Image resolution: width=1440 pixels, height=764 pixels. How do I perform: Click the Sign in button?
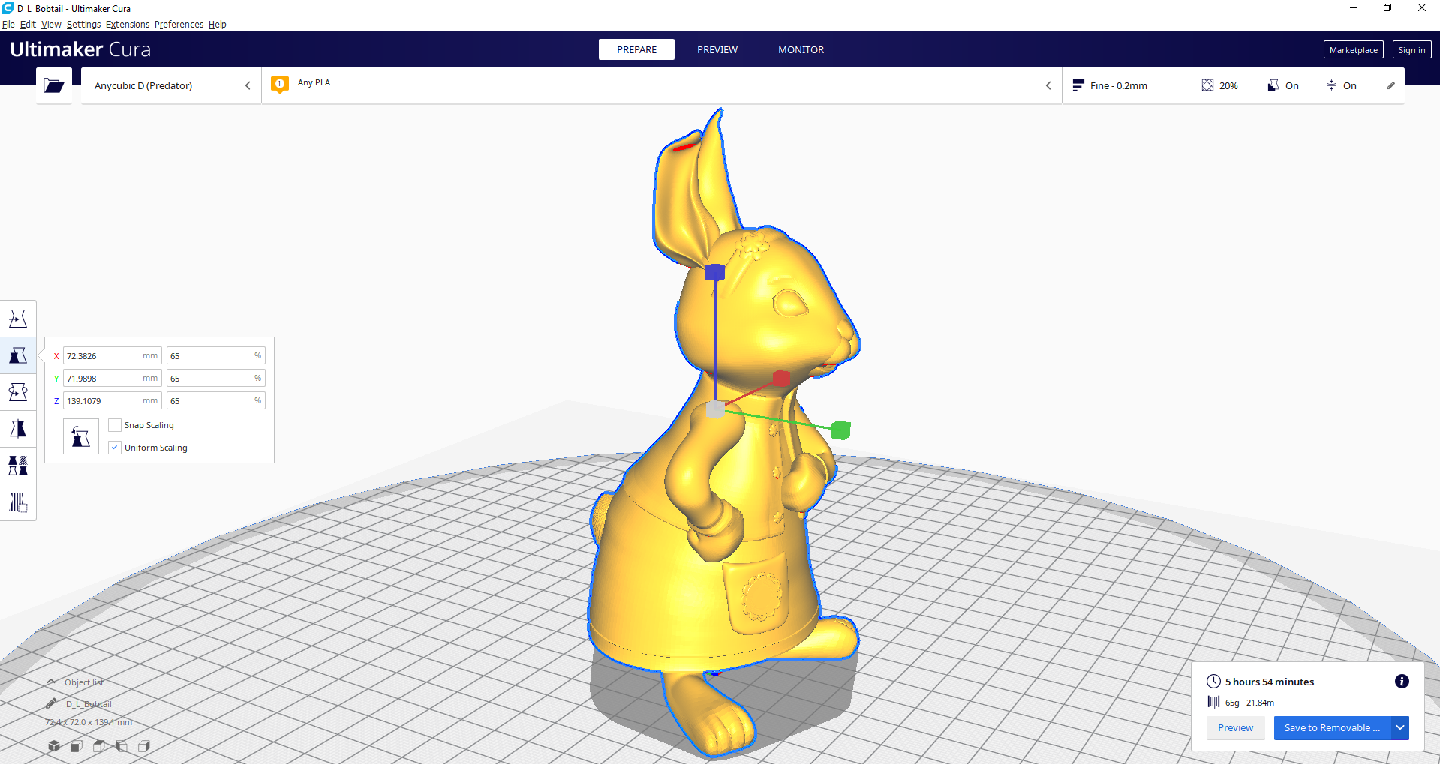point(1411,49)
